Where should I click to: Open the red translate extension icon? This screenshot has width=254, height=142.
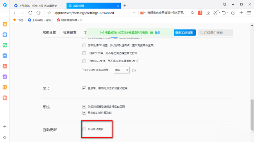click(200, 13)
